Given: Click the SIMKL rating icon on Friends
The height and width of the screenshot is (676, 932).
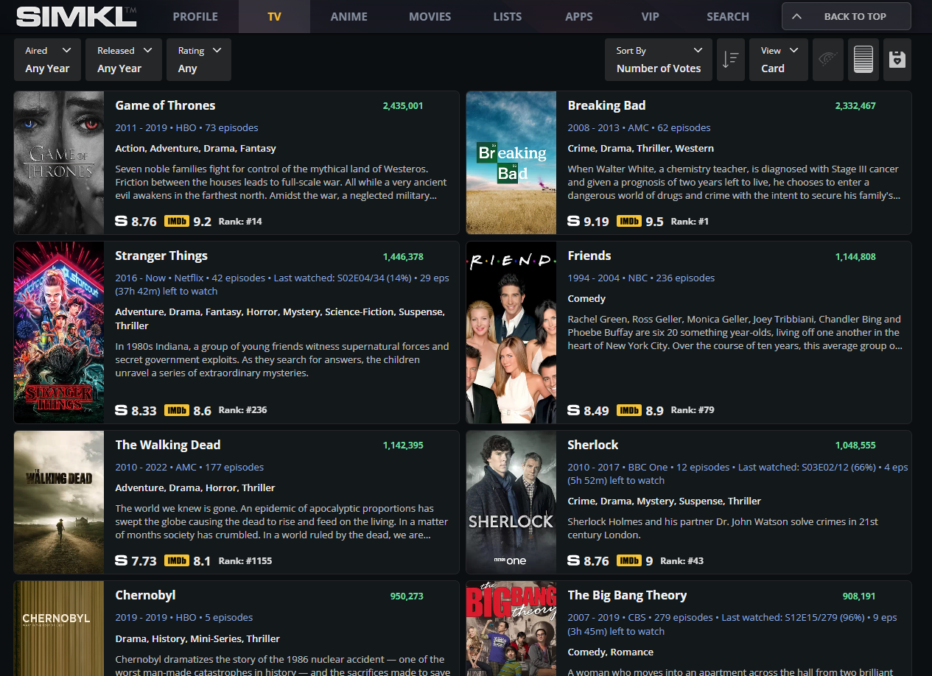Looking at the screenshot, I should tap(574, 410).
